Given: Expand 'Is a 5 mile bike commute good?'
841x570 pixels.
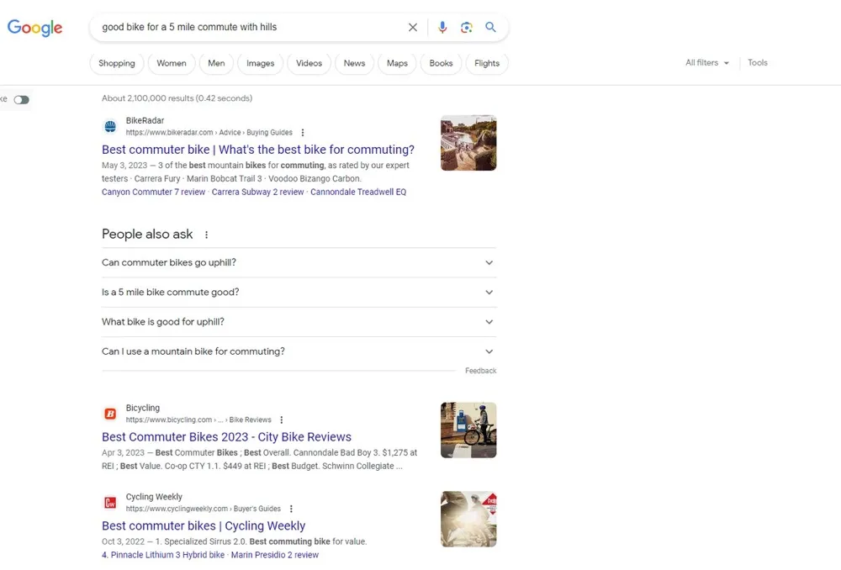Looking at the screenshot, I should pyautogui.click(x=299, y=293).
